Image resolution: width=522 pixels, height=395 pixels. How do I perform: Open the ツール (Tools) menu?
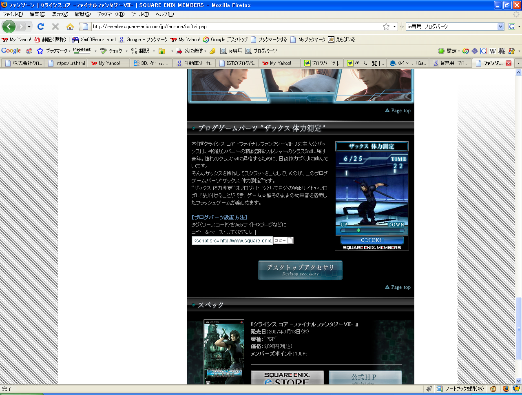coord(139,14)
